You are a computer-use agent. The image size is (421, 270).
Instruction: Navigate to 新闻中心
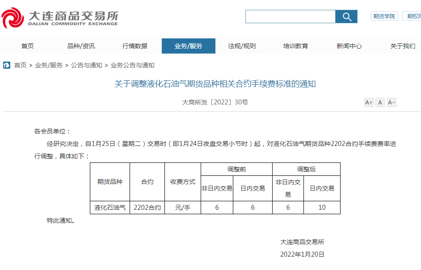coord(349,46)
